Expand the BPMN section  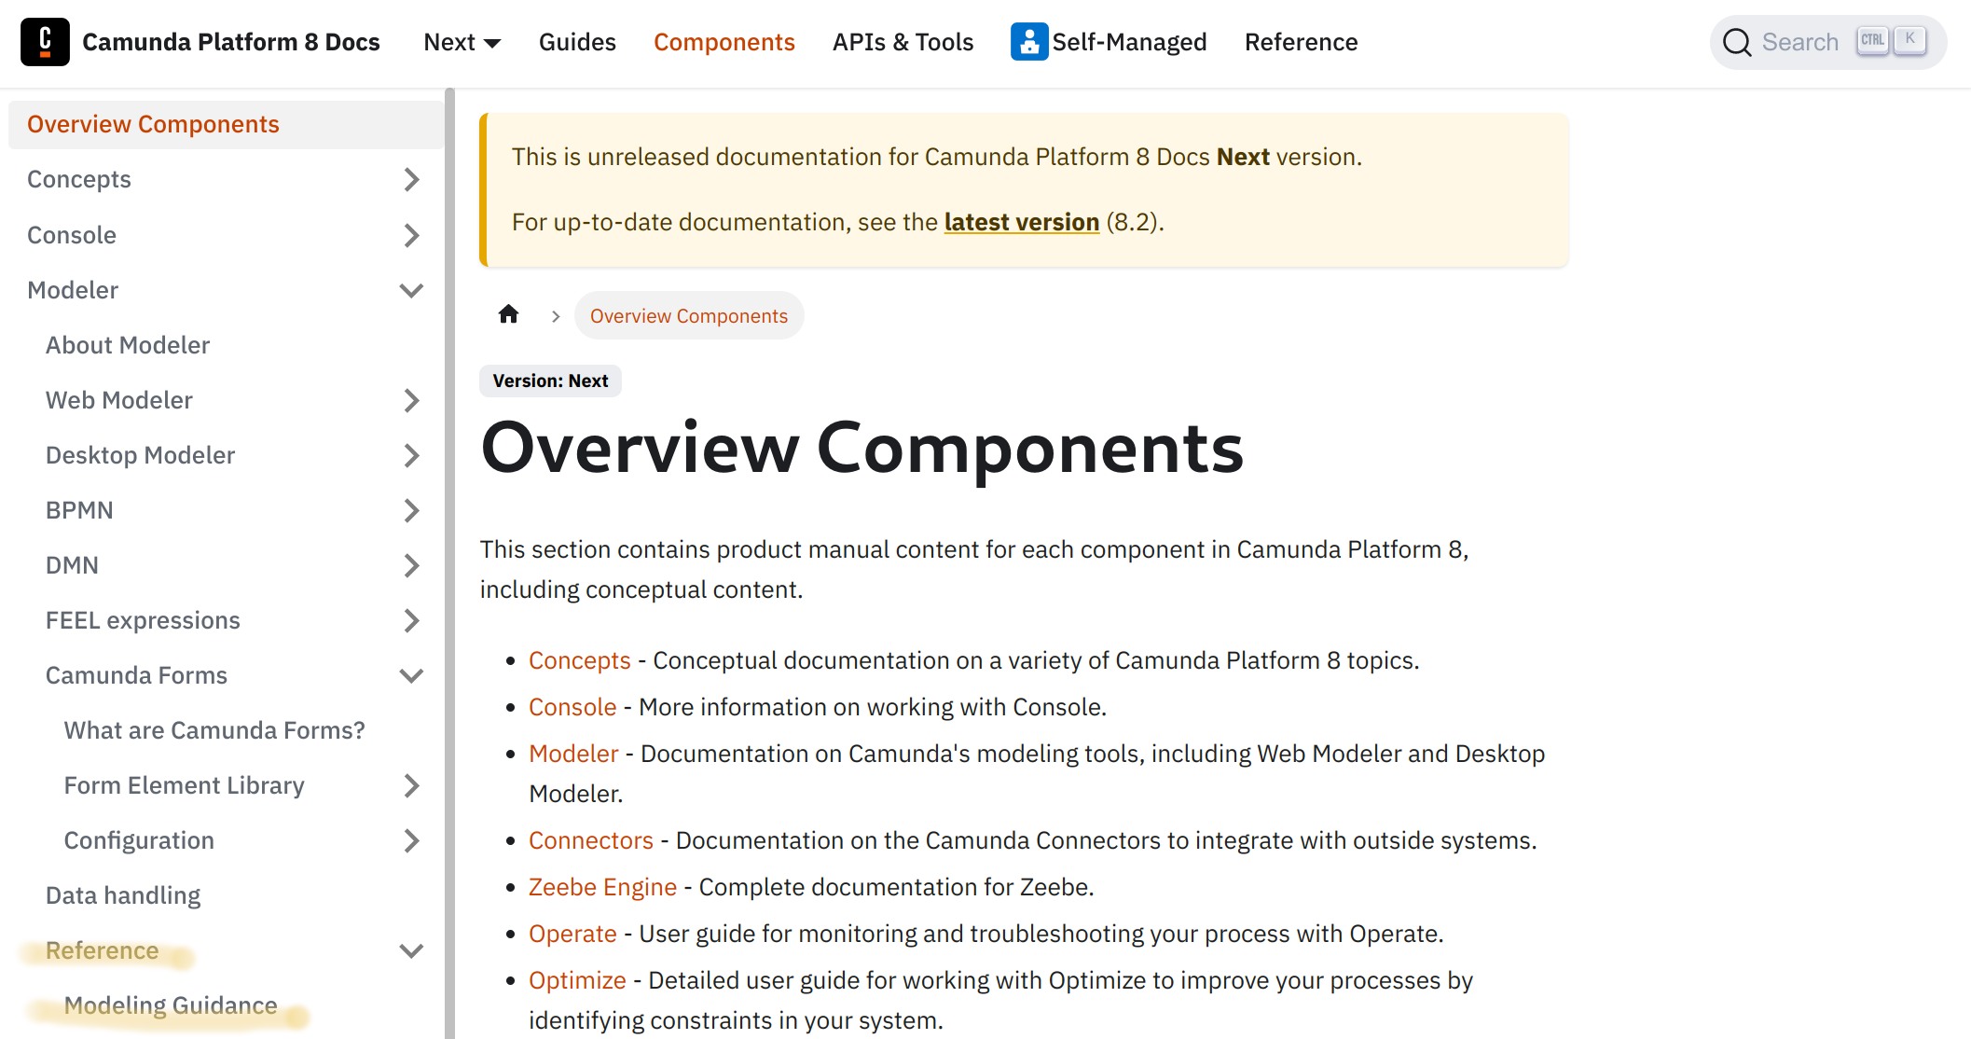coord(411,510)
